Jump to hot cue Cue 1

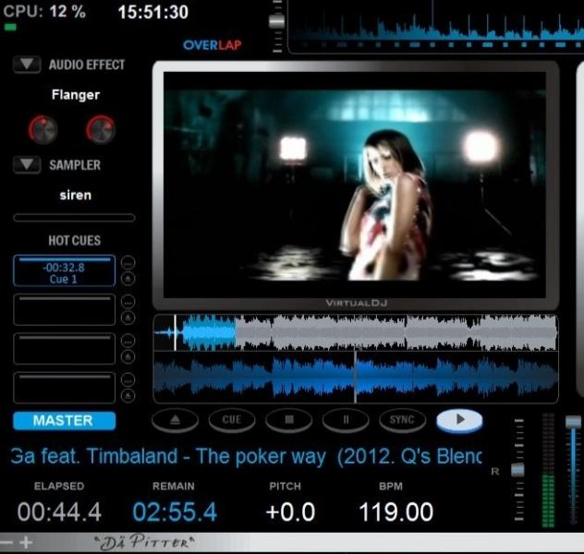64,271
